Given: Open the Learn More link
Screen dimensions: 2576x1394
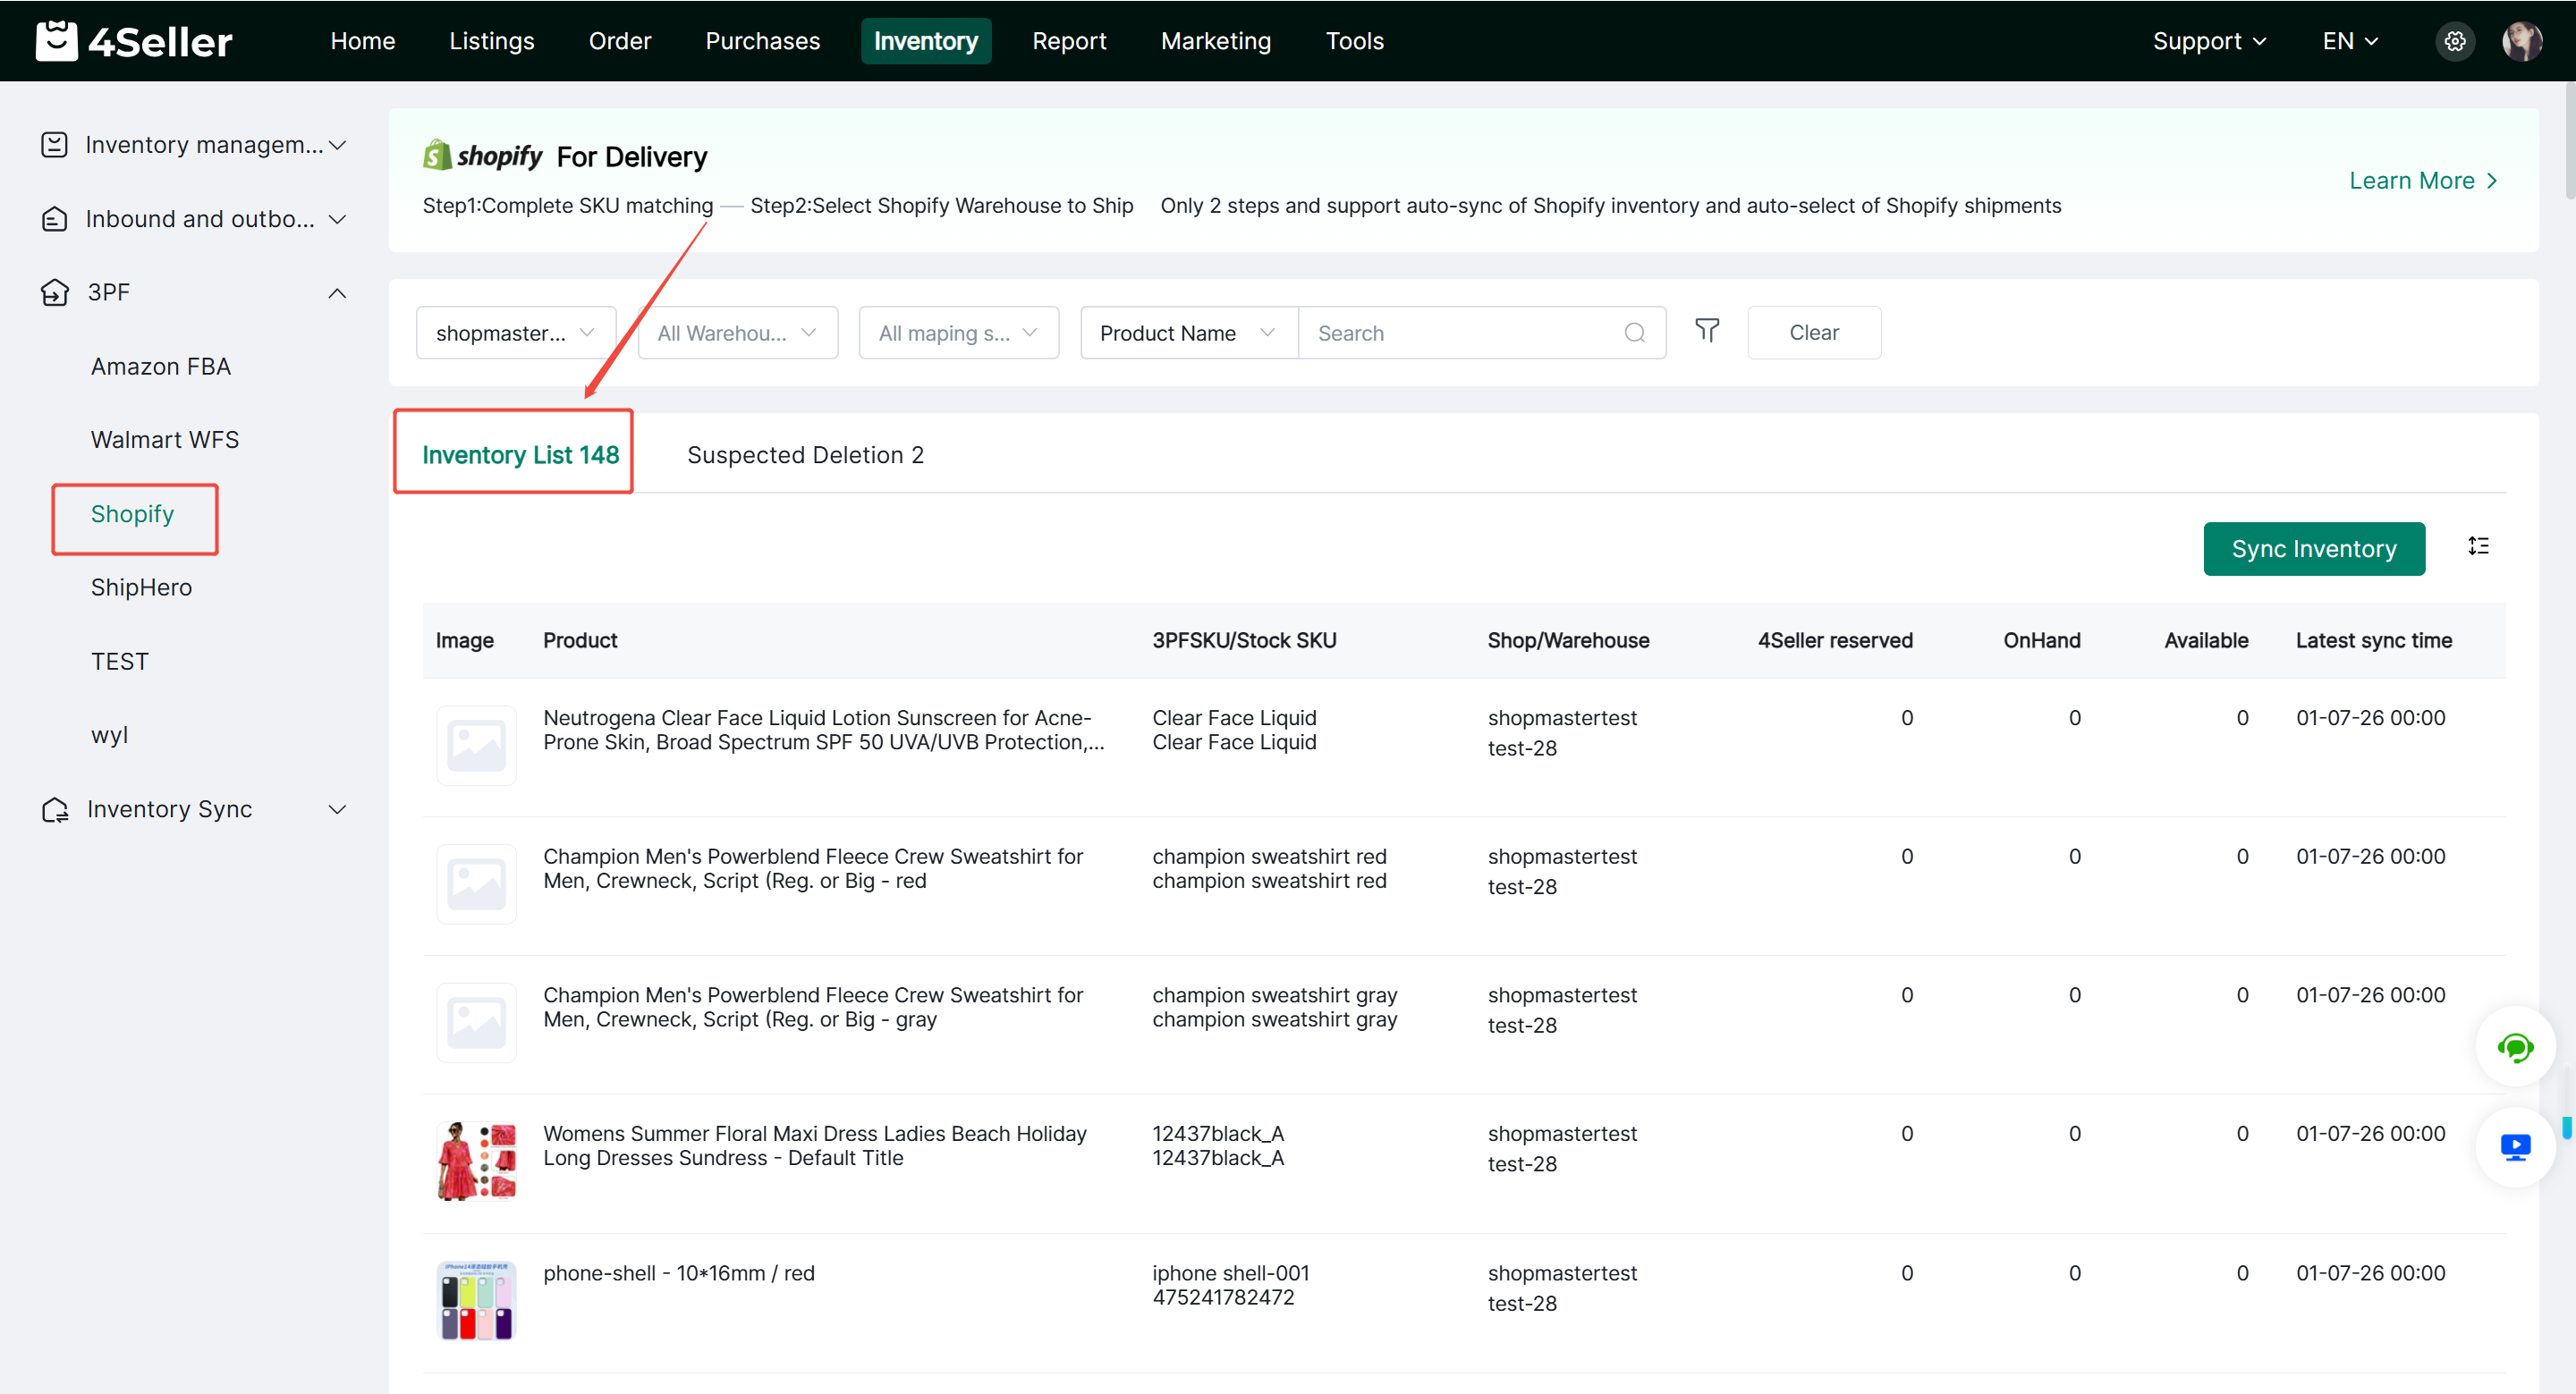Looking at the screenshot, I should pyautogui.click(x=2422, y=180).
